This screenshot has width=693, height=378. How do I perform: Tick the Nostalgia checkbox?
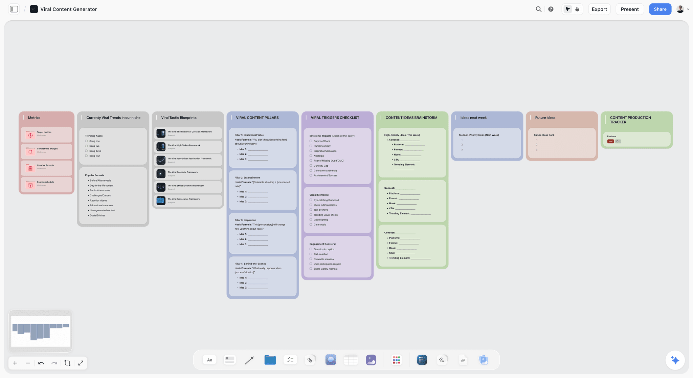(311, 156)
